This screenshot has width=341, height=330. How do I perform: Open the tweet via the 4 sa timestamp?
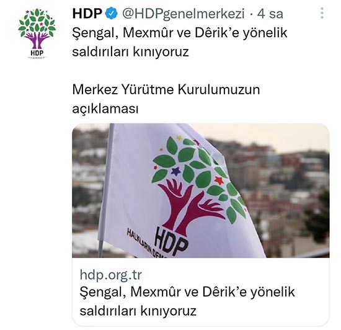click(270, 14)
